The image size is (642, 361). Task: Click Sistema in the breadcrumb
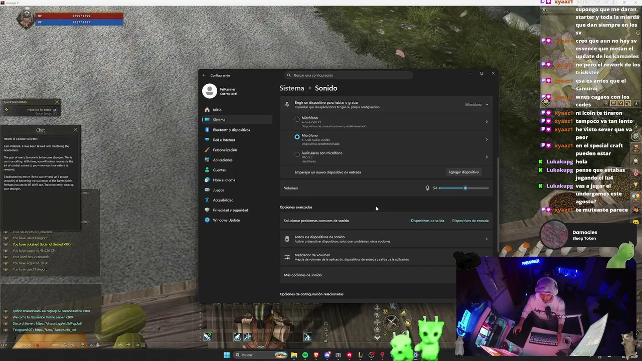(x=292, y=88)
